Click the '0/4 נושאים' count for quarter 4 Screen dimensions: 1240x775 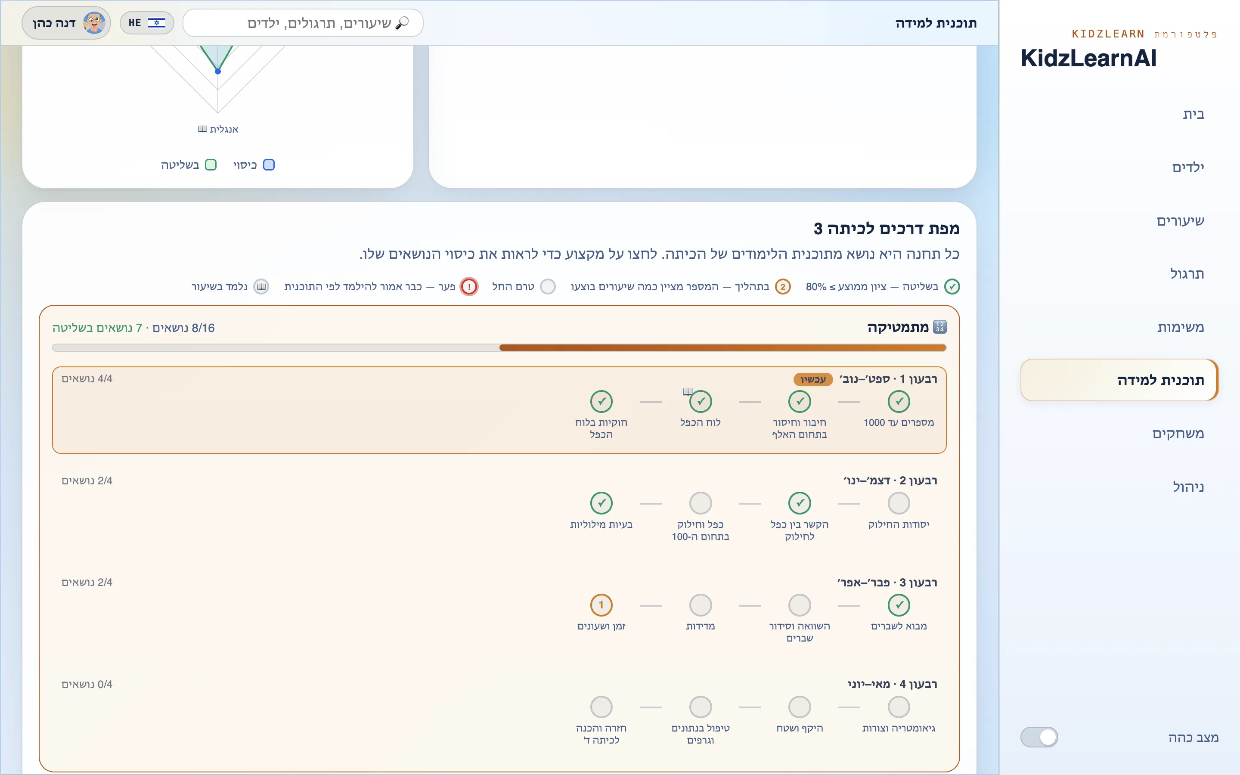pyautogui.click(x=87, y=684)
